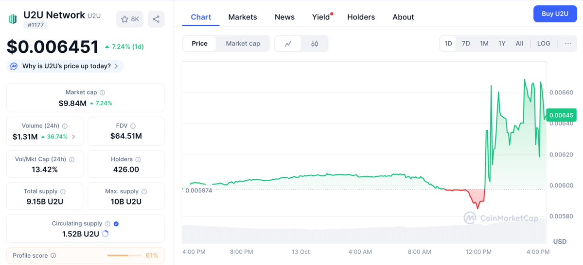Click the star watchlist icon
The height and width of the screenshot is (265, 583).
[x=125, y=19]
